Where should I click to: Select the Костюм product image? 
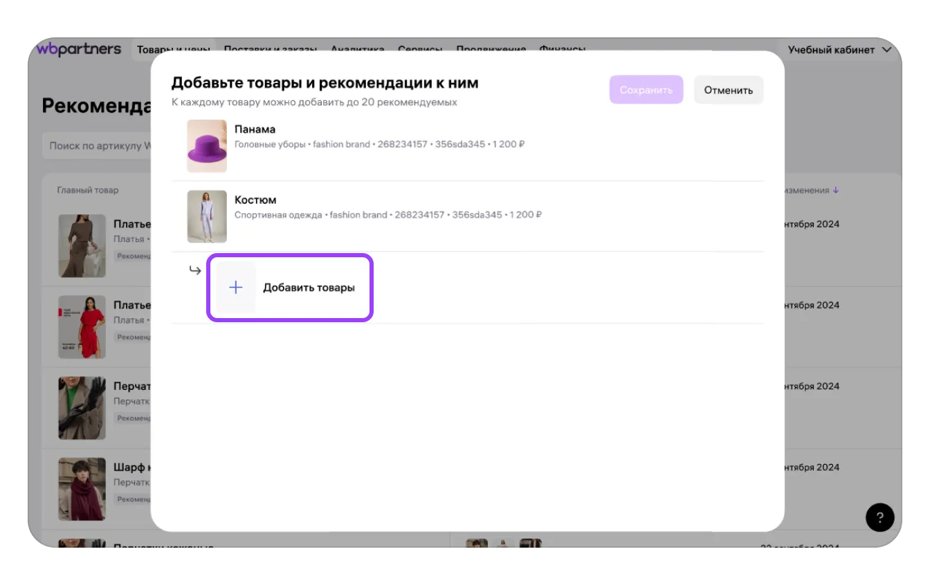[207, 216]
